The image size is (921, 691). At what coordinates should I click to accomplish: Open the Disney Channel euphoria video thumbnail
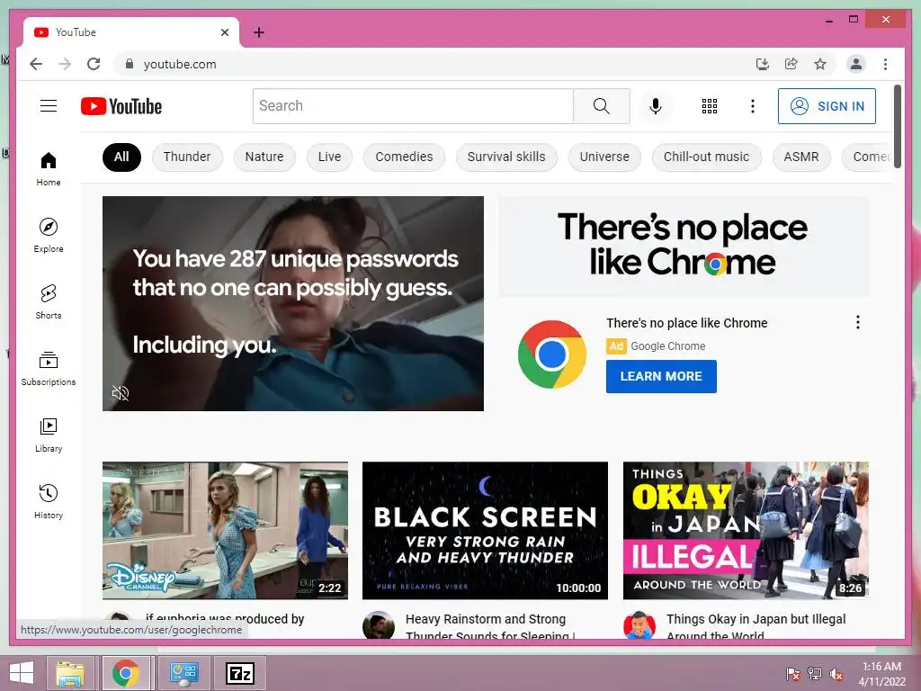coord(225,531)
